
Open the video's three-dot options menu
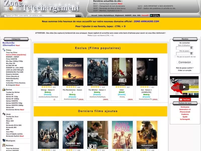(x=196, y=81)
